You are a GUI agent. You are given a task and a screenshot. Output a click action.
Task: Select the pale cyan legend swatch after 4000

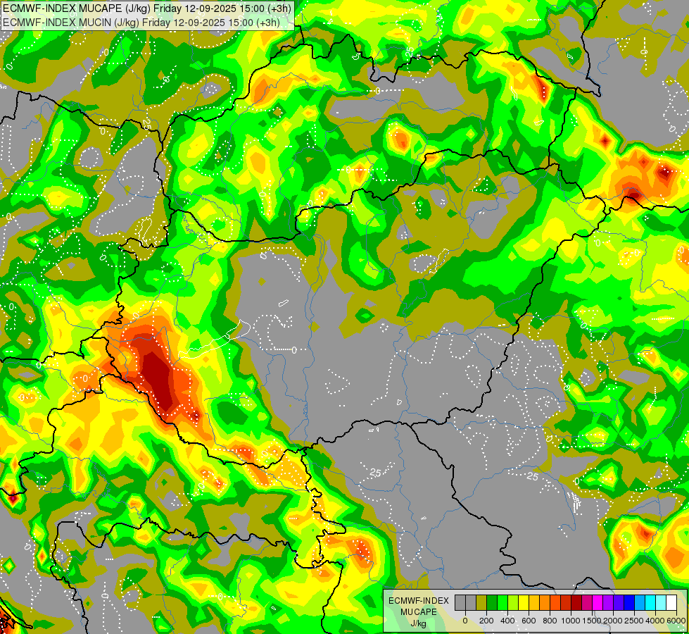(x=661, y=602)
